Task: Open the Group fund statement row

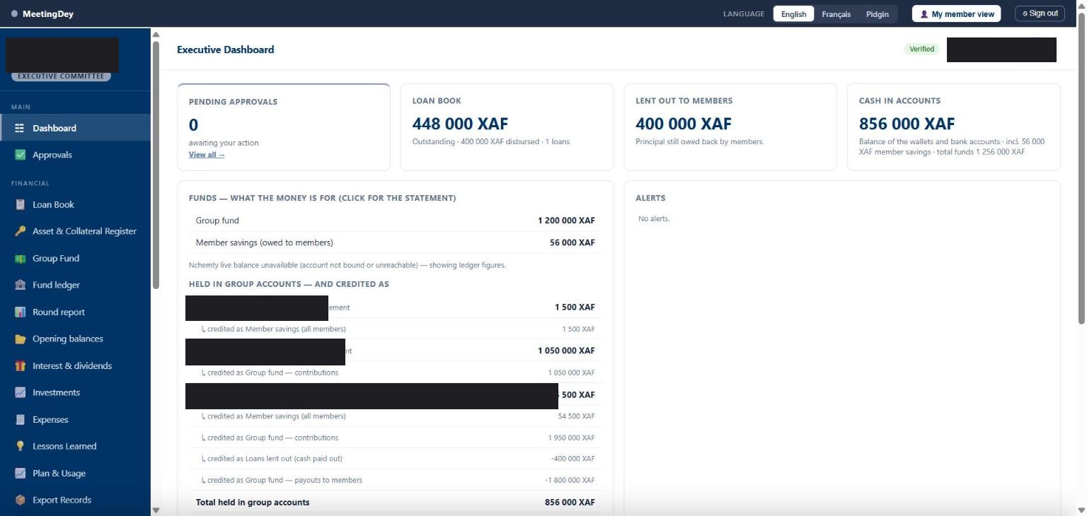Action: click(395, 221)
